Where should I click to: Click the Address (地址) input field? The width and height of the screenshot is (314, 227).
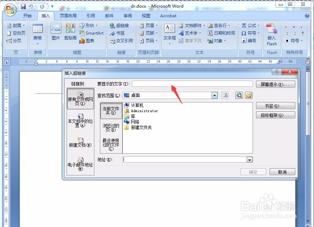(x=185, y=160)
